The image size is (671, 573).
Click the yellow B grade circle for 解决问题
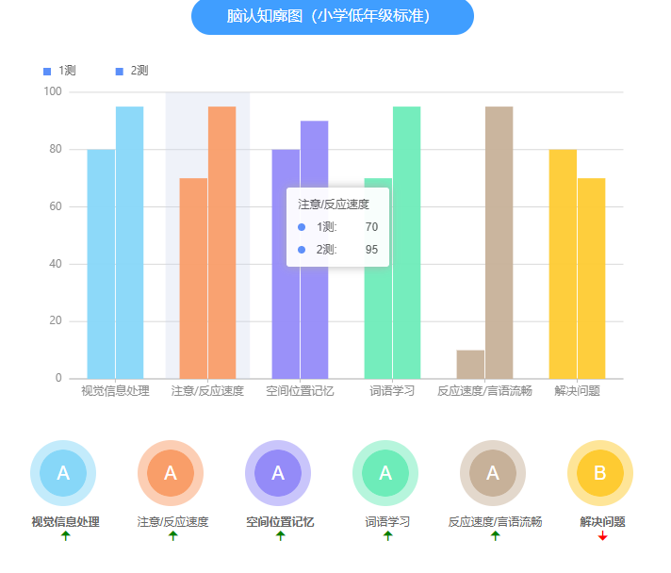click(x=600, y=473)
